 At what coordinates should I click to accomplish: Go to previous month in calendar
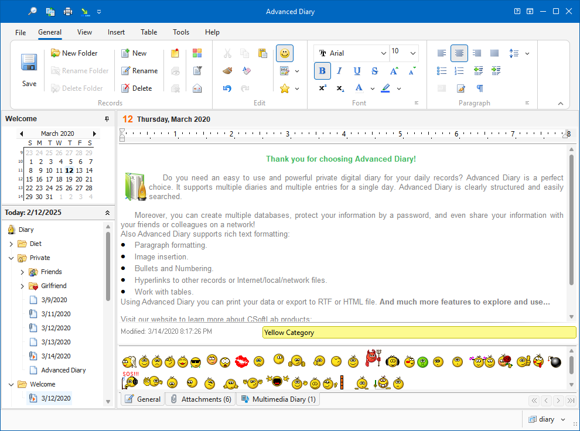point(22,134)
